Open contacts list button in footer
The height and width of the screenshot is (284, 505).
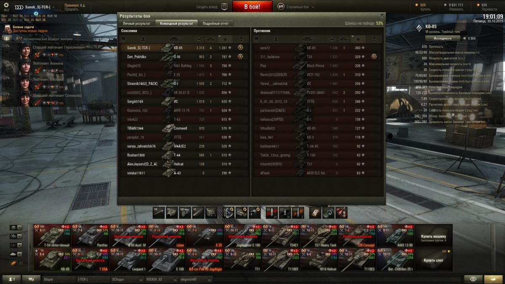(12, 279)
